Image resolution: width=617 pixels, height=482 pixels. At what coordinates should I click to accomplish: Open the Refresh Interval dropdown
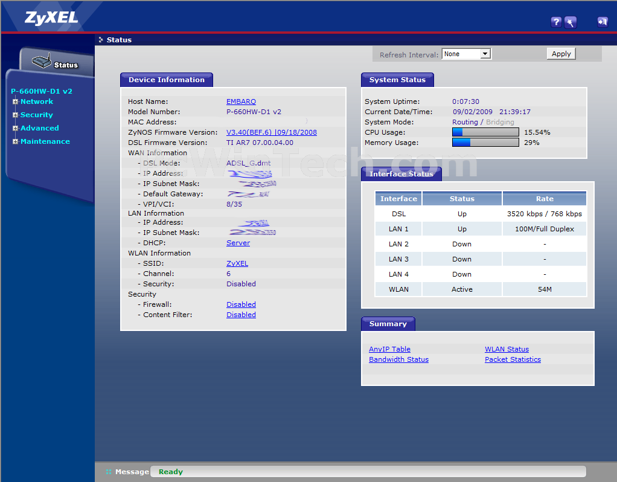pyautogui.click(x=467, y=54)
